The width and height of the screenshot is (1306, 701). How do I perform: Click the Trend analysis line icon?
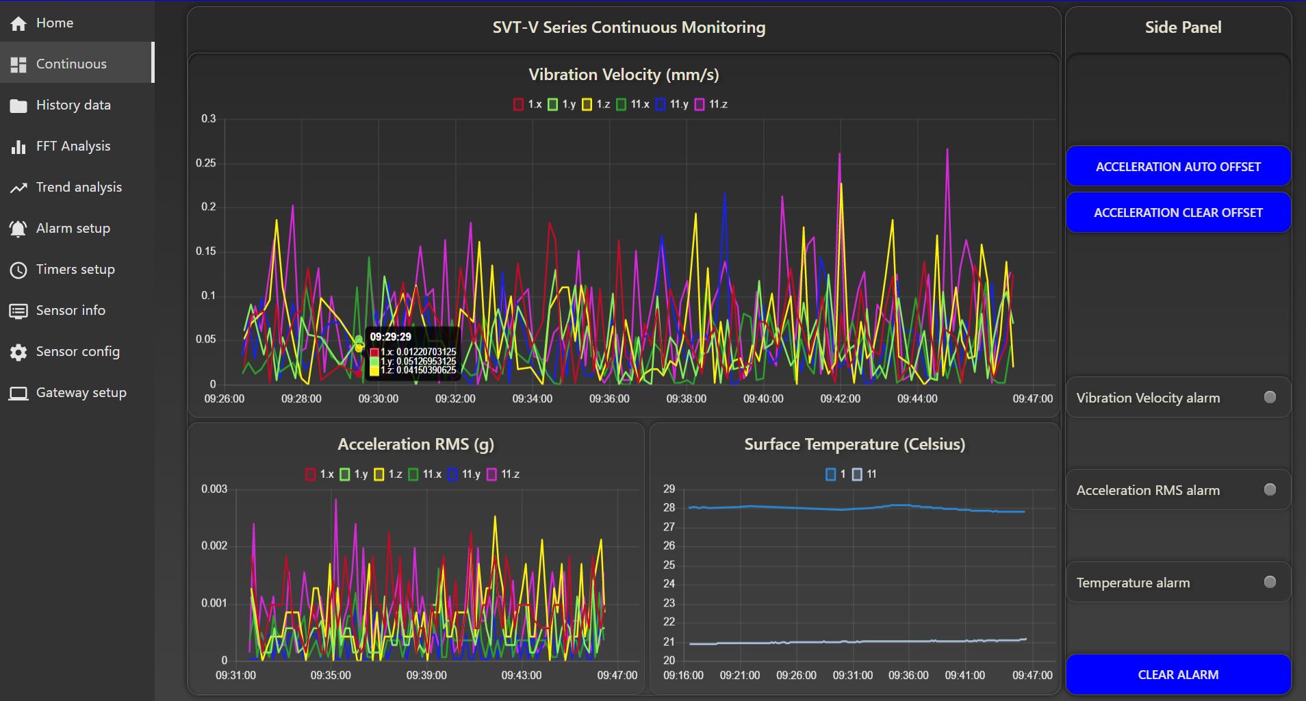coord(18,188)
